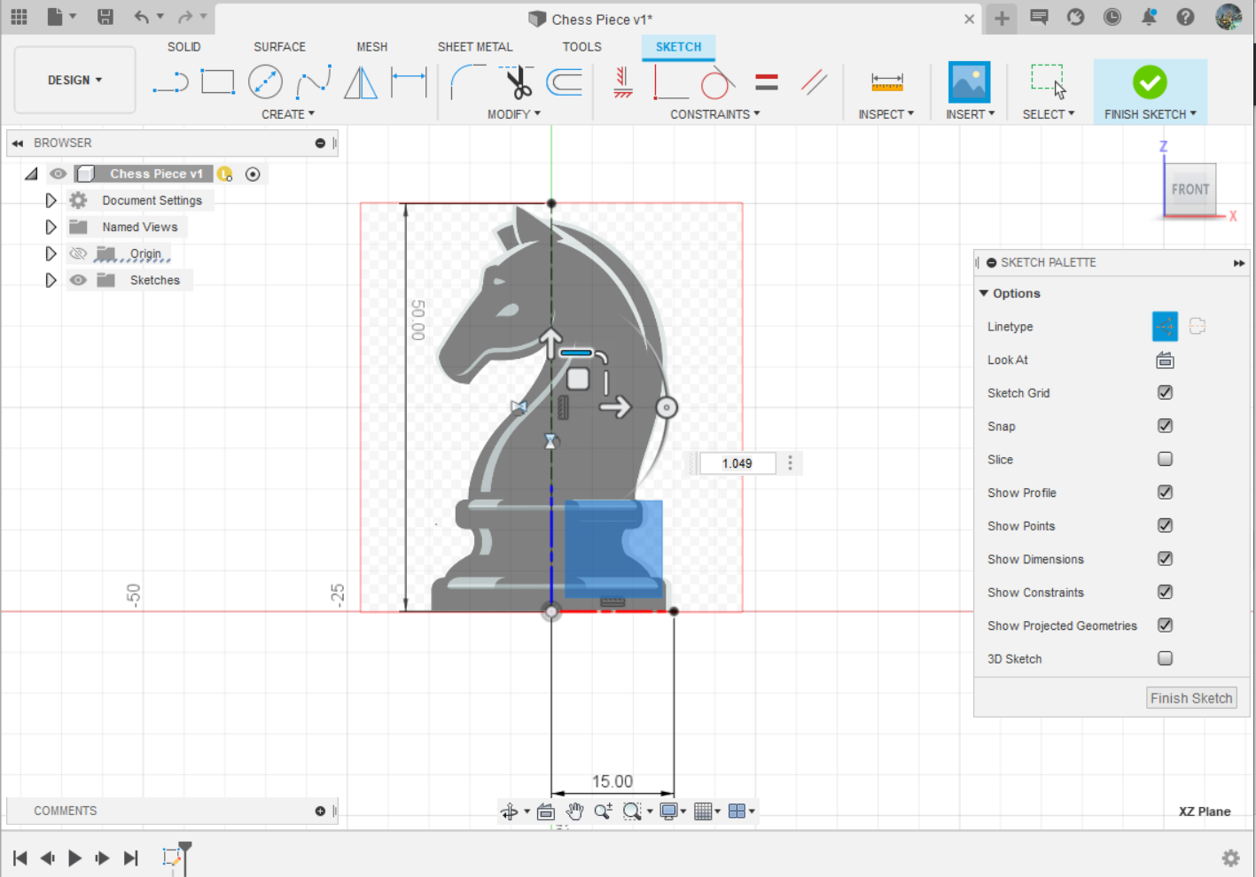This screenshot has height=877, width=1256.
Task: Open the Insert Image tool
Action: (969, 82)
